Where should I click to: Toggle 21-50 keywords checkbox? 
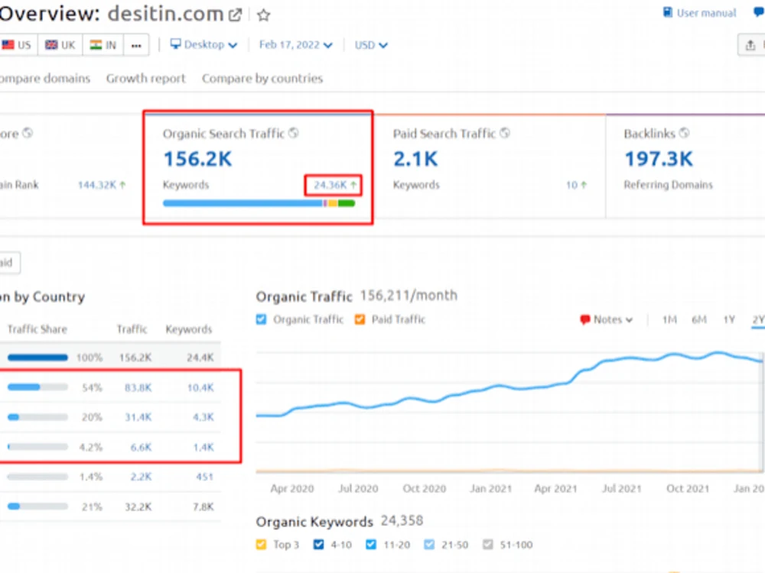[429, 545]
